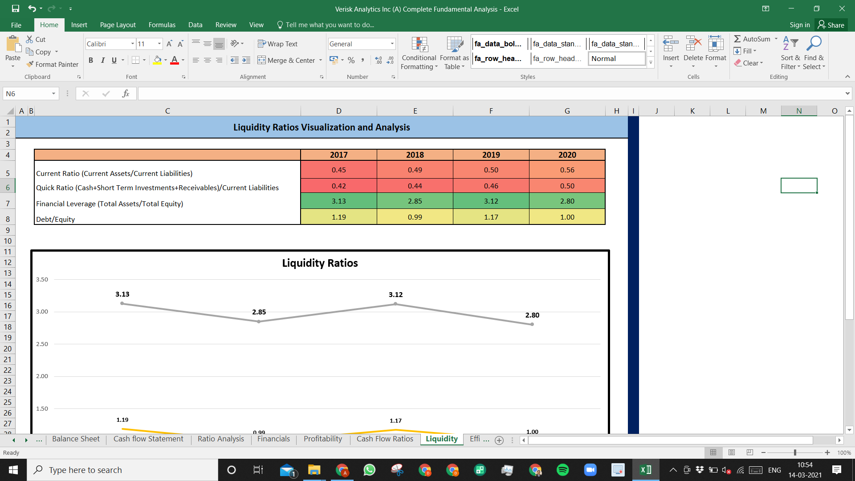Switch to Page Layout view in status bar

pyautogui.click(x=732, y=452)
